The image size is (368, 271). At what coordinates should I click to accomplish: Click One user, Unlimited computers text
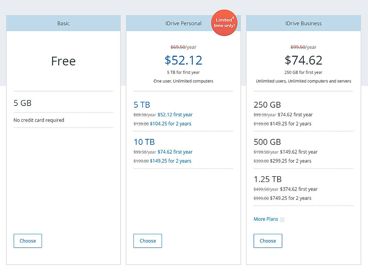183,81
